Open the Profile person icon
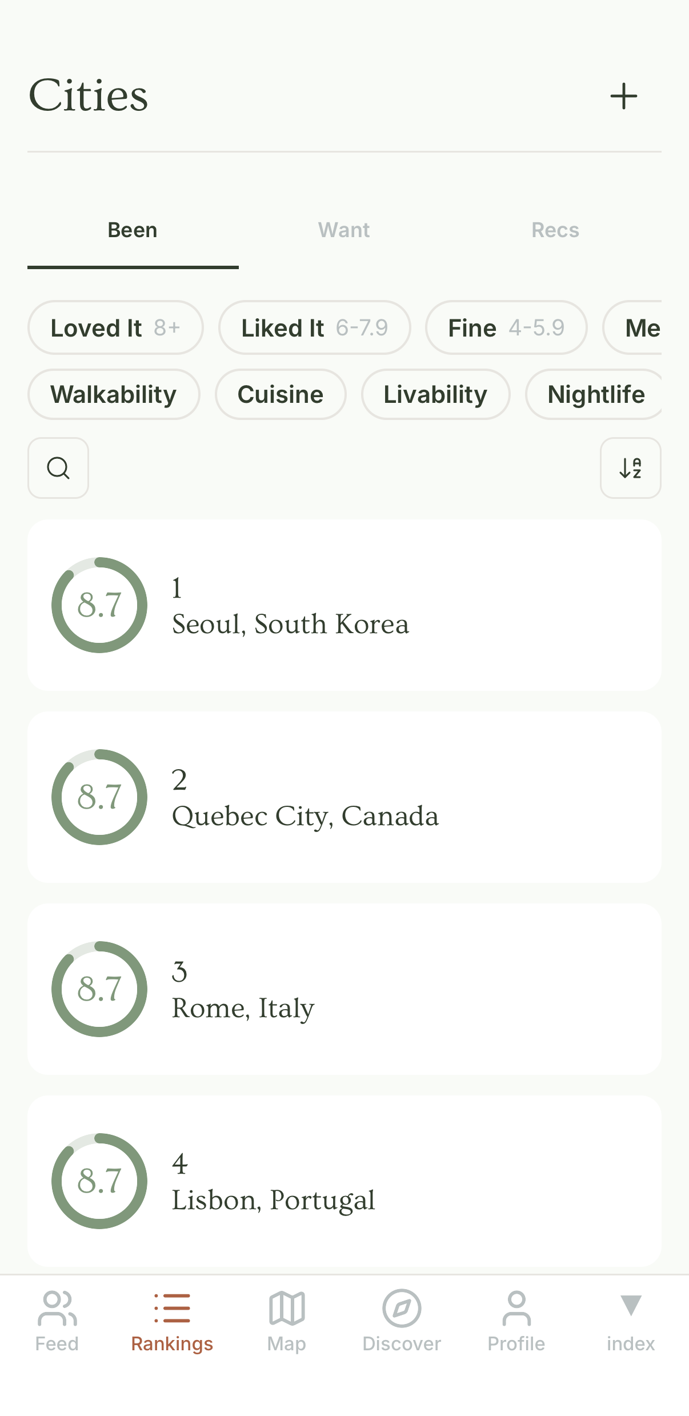The image size is (689, 1416). pos(516,1308)
